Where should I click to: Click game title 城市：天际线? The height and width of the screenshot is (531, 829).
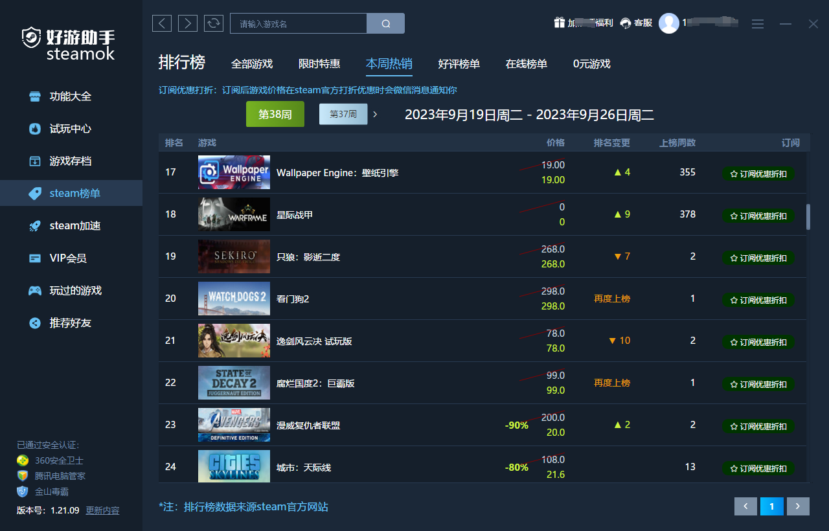(304, 467)
